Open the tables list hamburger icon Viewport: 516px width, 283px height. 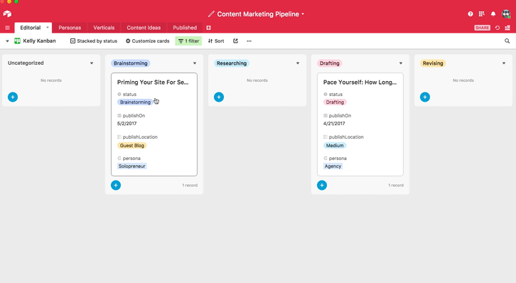[7, 28]
